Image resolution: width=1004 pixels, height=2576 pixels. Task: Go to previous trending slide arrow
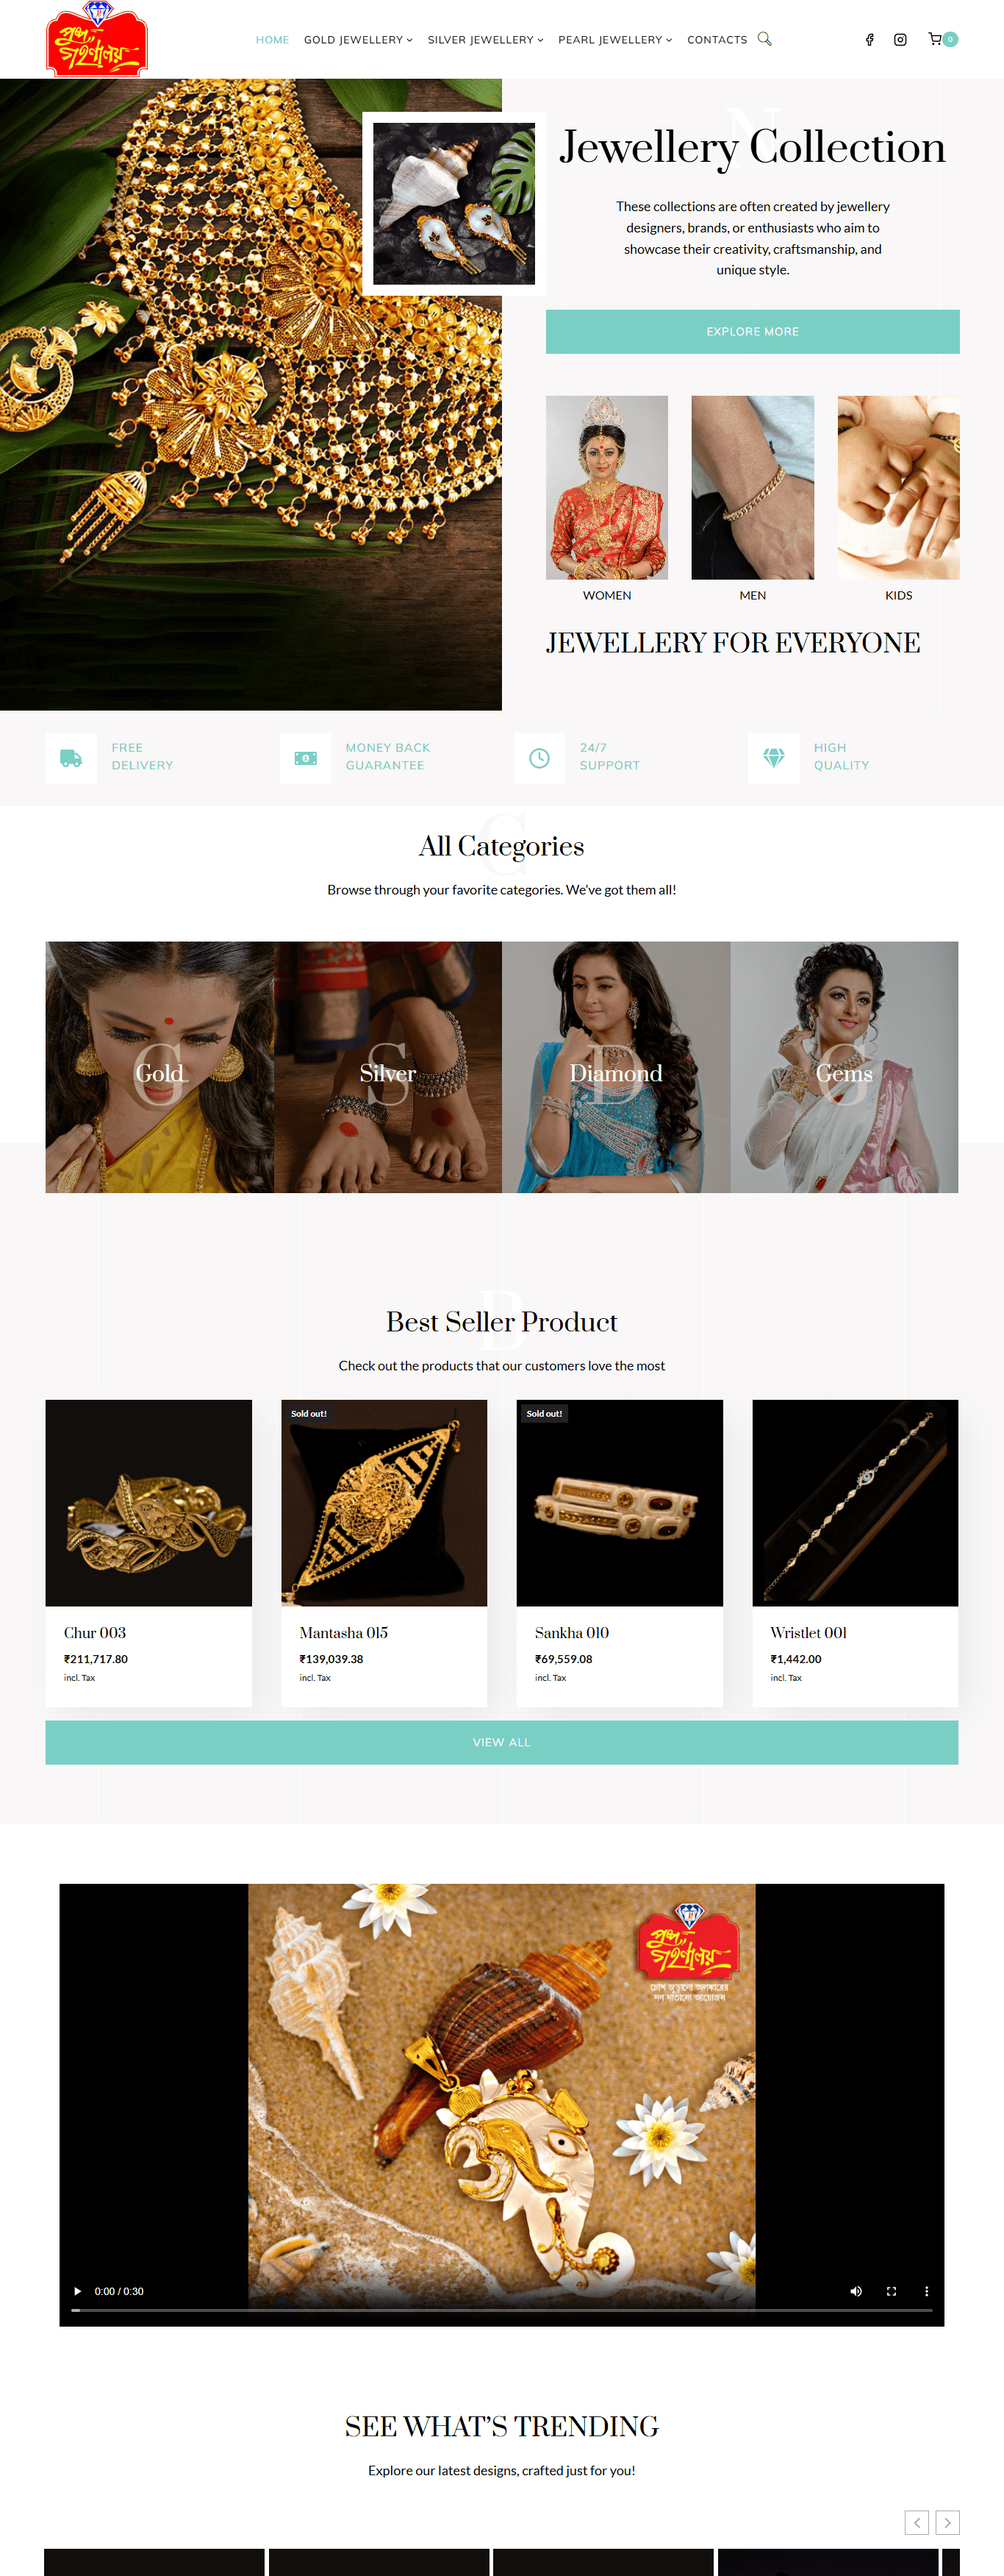coord(916,2522)
